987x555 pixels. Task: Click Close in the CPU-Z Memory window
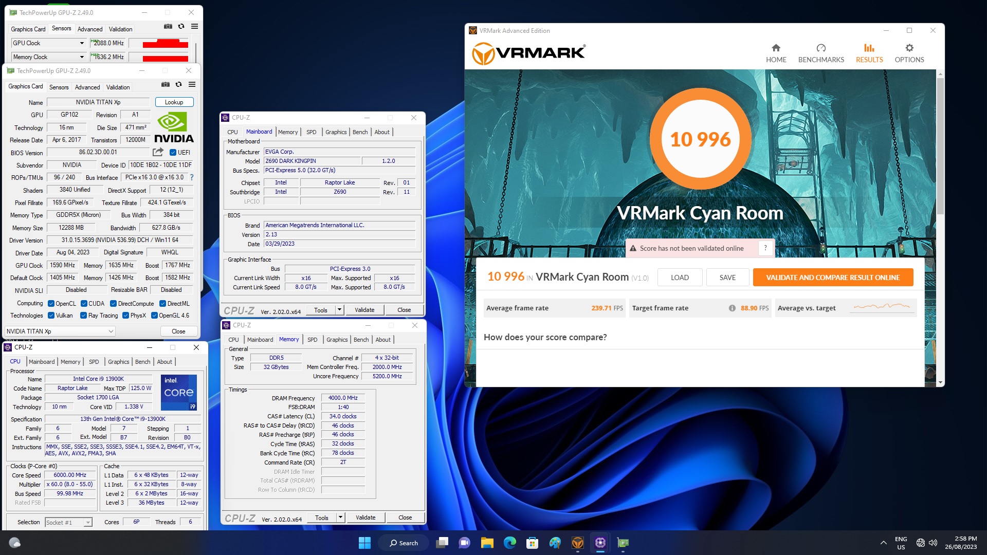click(x=405, y=517)
